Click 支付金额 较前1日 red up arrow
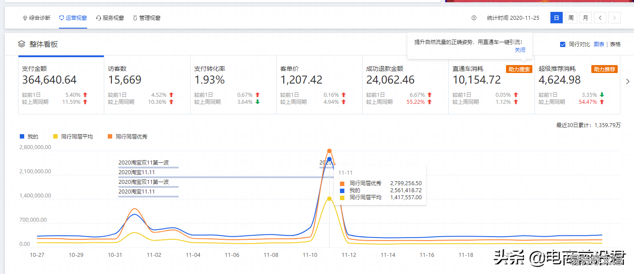 85,95
